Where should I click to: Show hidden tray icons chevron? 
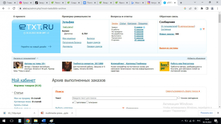tap(182, 121)
